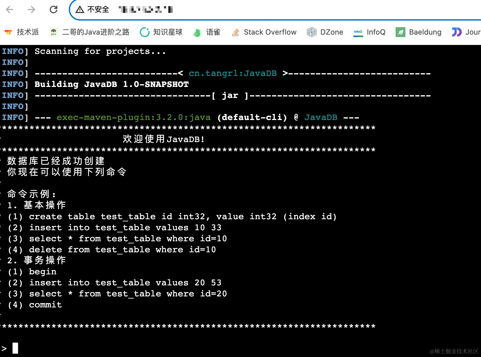Open the Baeldung bookmark label
481x357 pixels.
[x=425, y=32]
